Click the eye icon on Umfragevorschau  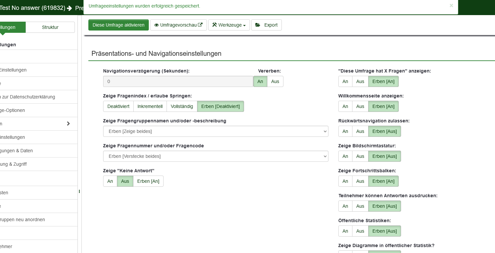tap(156, 25)
